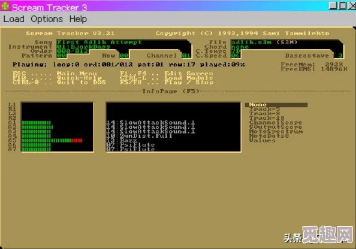The width and height of the screenshot is (356, 249).
Task: Click the C.Tempo value field
Action: tap(236, 51)
